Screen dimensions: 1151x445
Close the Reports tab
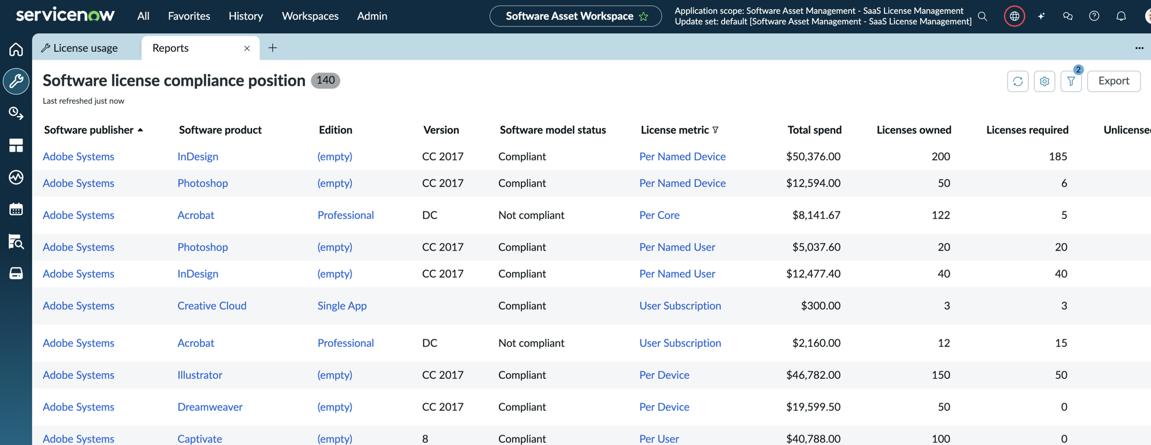pos(247,48)
